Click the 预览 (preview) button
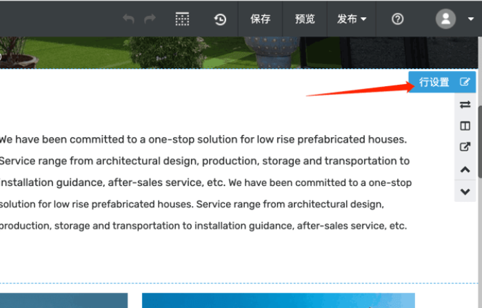The image size is (482, 308). 305,19
